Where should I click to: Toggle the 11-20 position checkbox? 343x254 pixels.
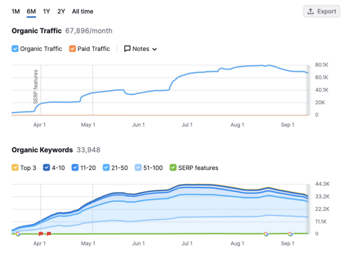[76, 168]
